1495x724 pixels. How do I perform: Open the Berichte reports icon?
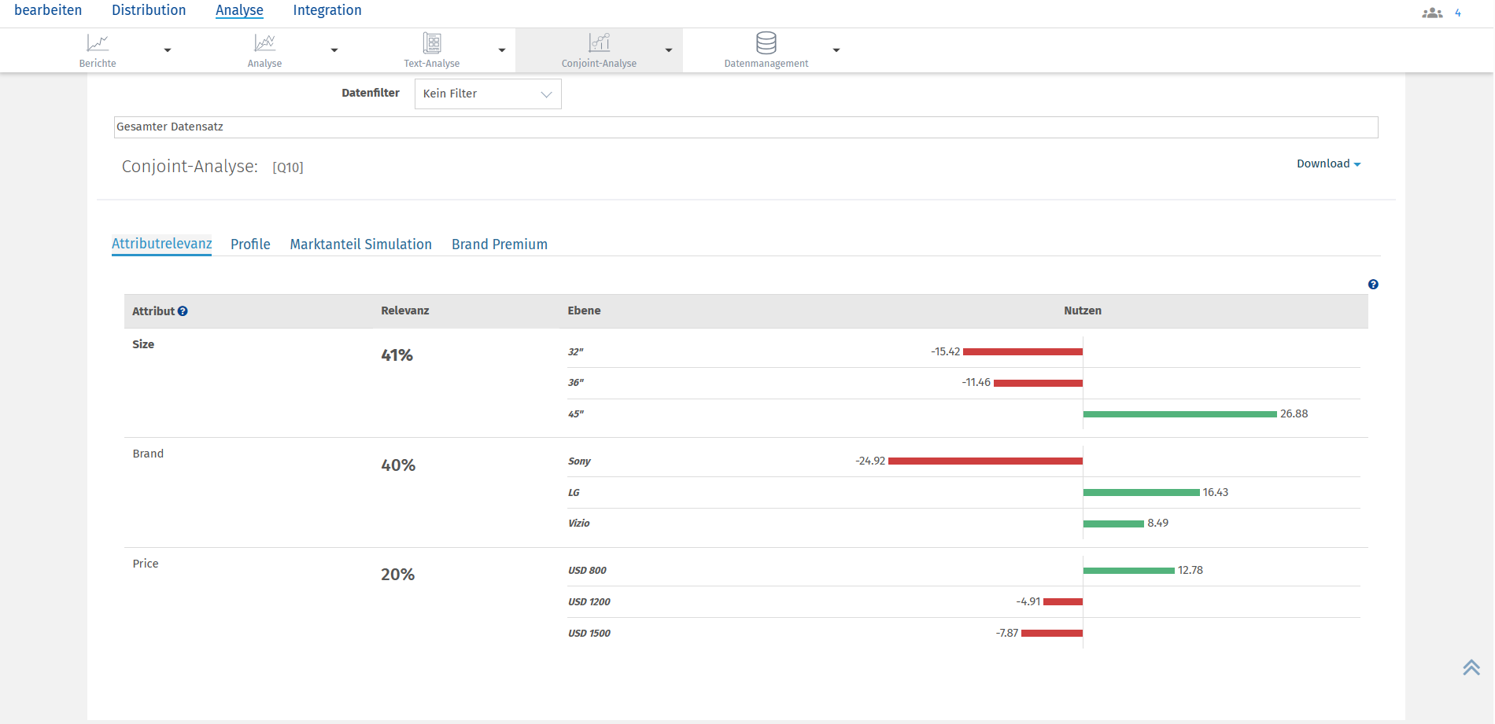98,43
